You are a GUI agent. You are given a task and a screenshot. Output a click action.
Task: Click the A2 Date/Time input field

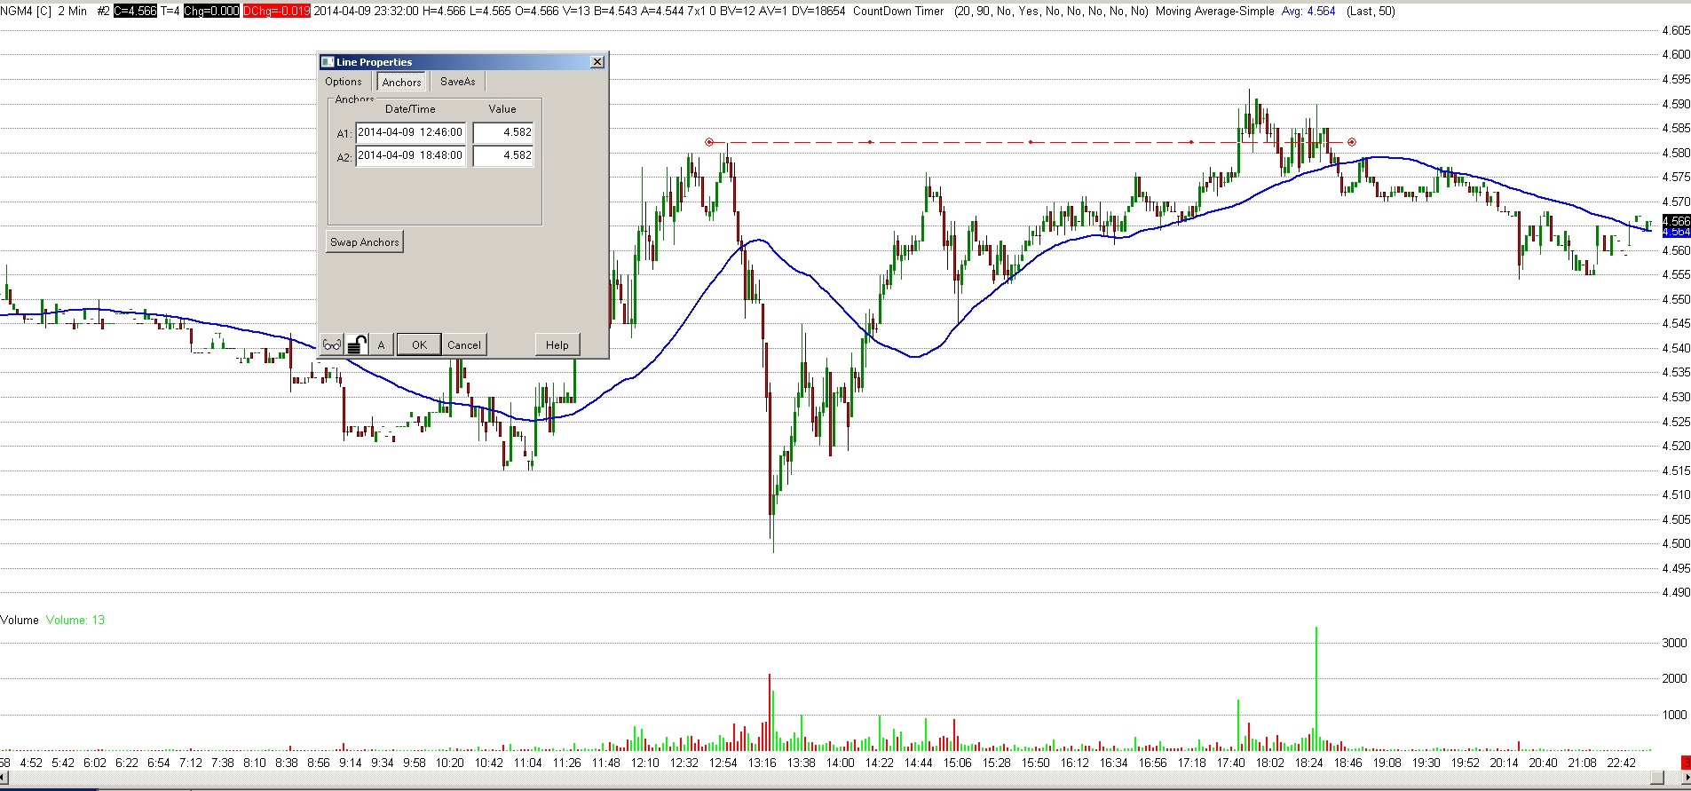pos(411,155)
